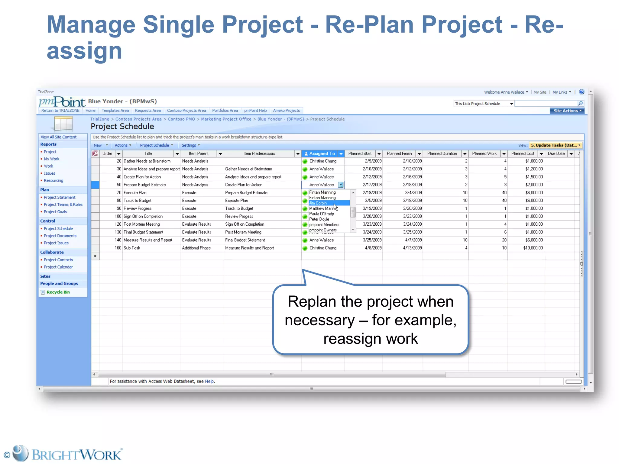Select Paula O'Grady in the assignee list
The width and height of the screenshot is (619, 464).
point(322,214)
